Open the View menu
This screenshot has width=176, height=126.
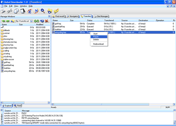click(x=16, y=6)
